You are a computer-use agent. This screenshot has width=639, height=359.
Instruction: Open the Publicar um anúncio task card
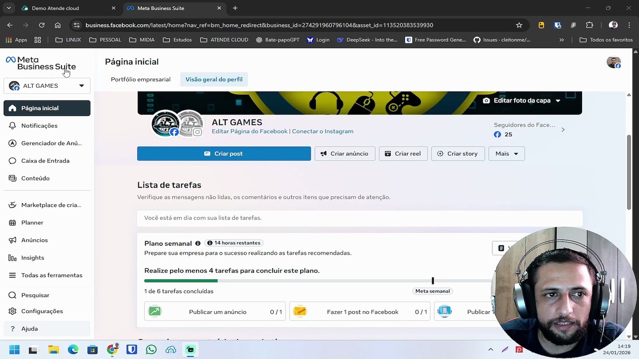[215, 312]
